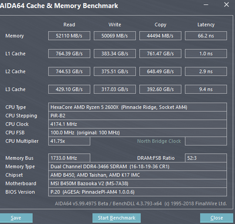
Task: Select L3 Cache Read 429.10 GB/s
Action: coord(69,89)
